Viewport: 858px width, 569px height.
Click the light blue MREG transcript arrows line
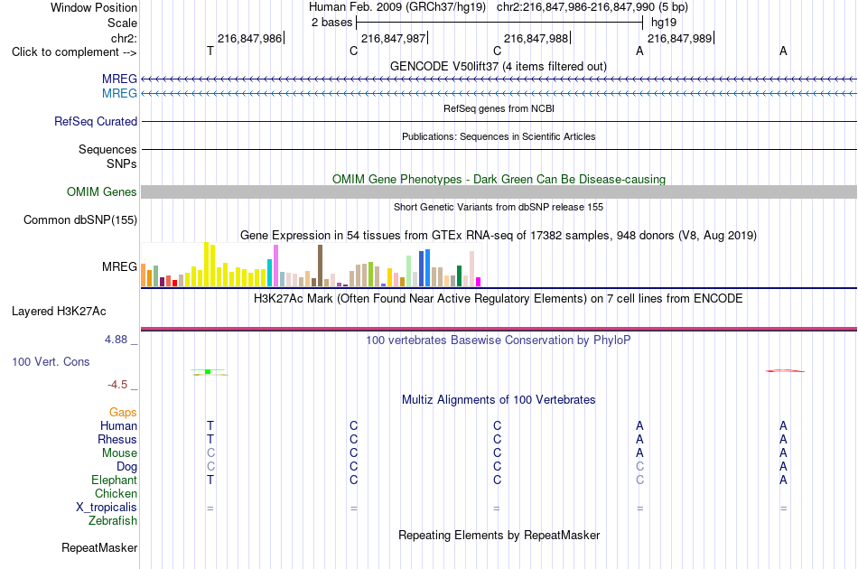coord(499,94)
